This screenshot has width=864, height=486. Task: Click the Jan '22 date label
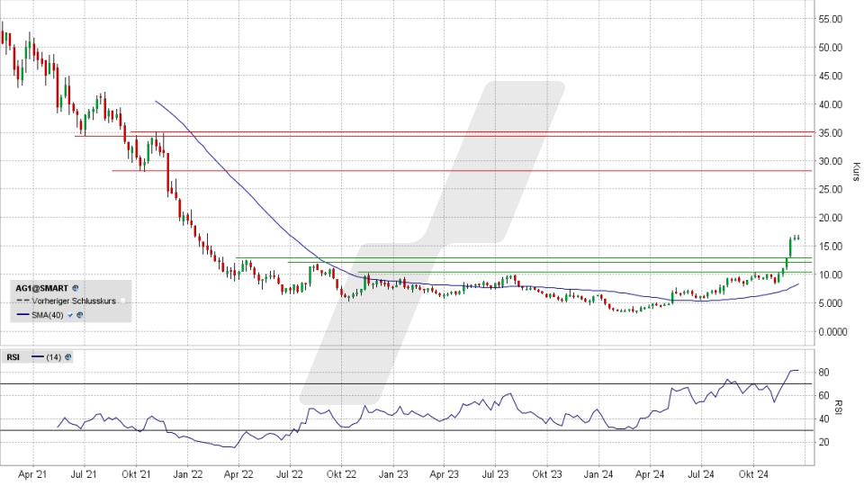(188, 474)
